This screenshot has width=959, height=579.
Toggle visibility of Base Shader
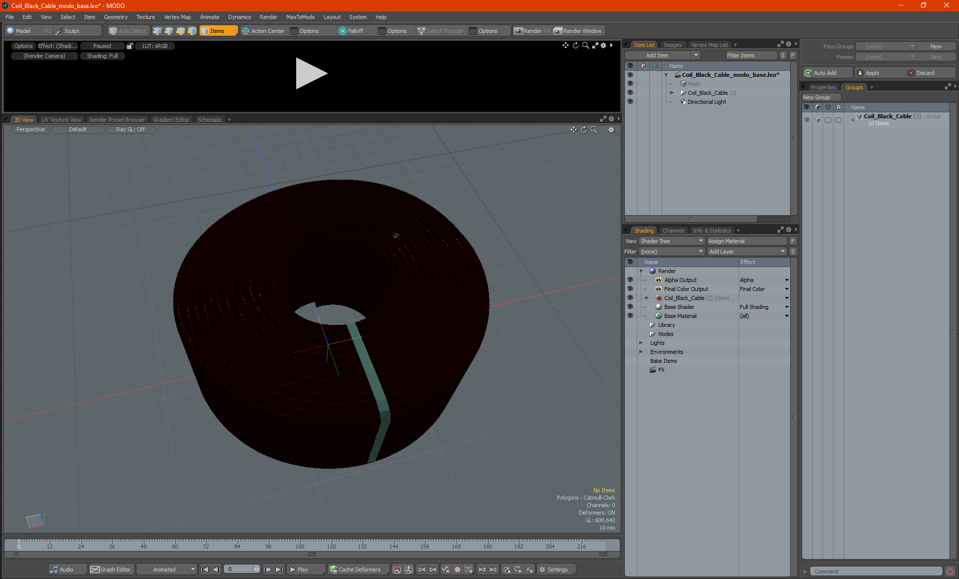(x=630, y=307)
